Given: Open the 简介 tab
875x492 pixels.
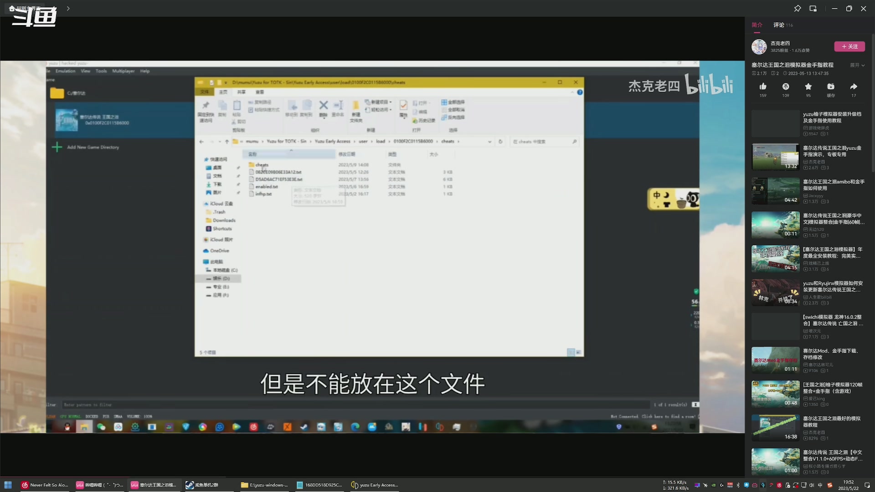Looking at the screenshot, I should pyautogui.click(x=757, y=25).
